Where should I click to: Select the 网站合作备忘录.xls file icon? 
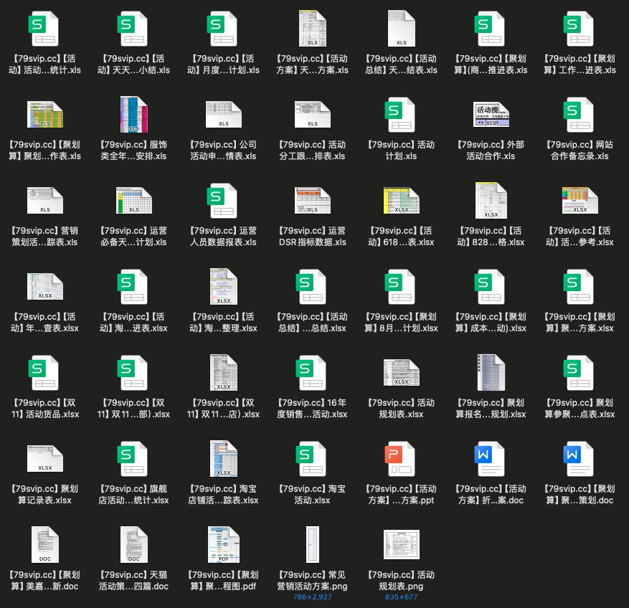click(580, 115)
